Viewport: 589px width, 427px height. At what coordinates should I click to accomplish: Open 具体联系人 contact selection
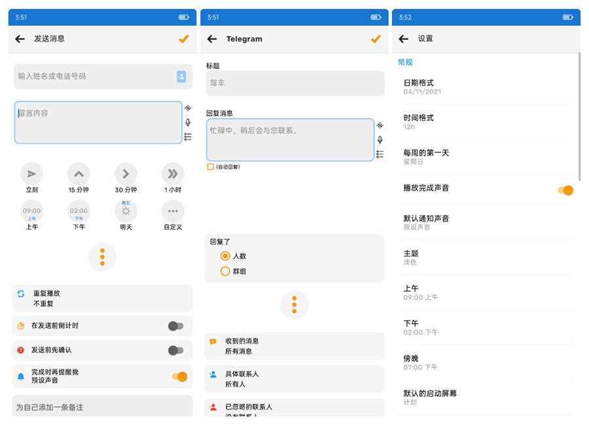[x=294, y=379]
